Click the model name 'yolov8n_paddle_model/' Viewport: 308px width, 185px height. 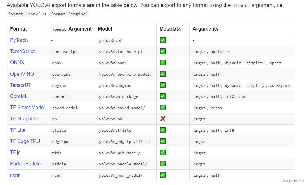[123, 164]
